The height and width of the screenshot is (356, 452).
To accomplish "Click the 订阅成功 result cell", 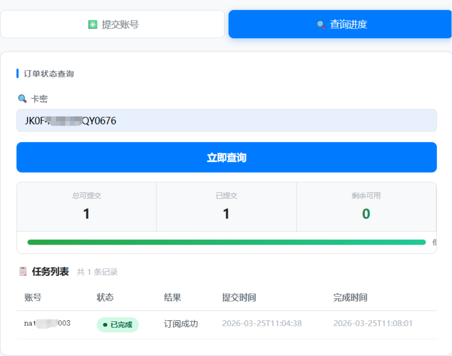I will tap(181, 324).
